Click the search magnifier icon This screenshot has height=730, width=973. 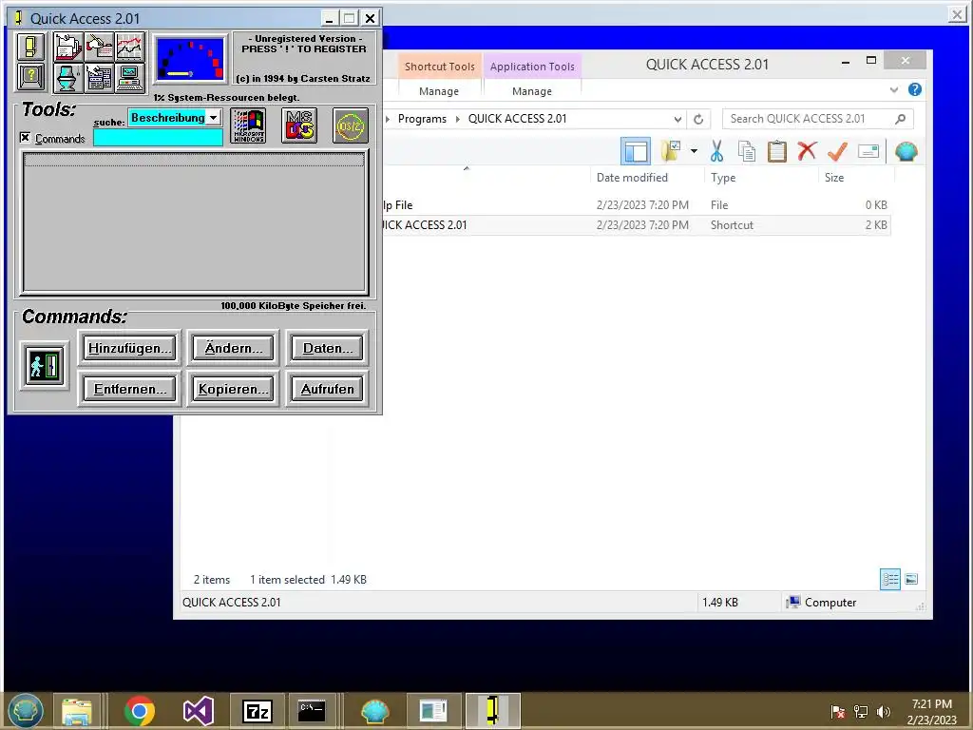pos(901,119)
